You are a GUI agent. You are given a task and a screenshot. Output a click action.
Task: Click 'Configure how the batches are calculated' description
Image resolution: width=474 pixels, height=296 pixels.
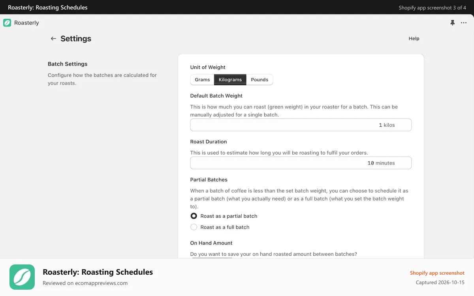(102, 79)
